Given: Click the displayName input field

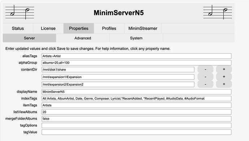Looking at the screenshot, I should coord(136,92).
